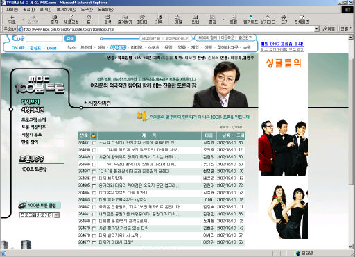Open the Favorites (즐겨찾기) toolbar icon
The width and height of the screenshot is (355, 257).
point(125,19)
